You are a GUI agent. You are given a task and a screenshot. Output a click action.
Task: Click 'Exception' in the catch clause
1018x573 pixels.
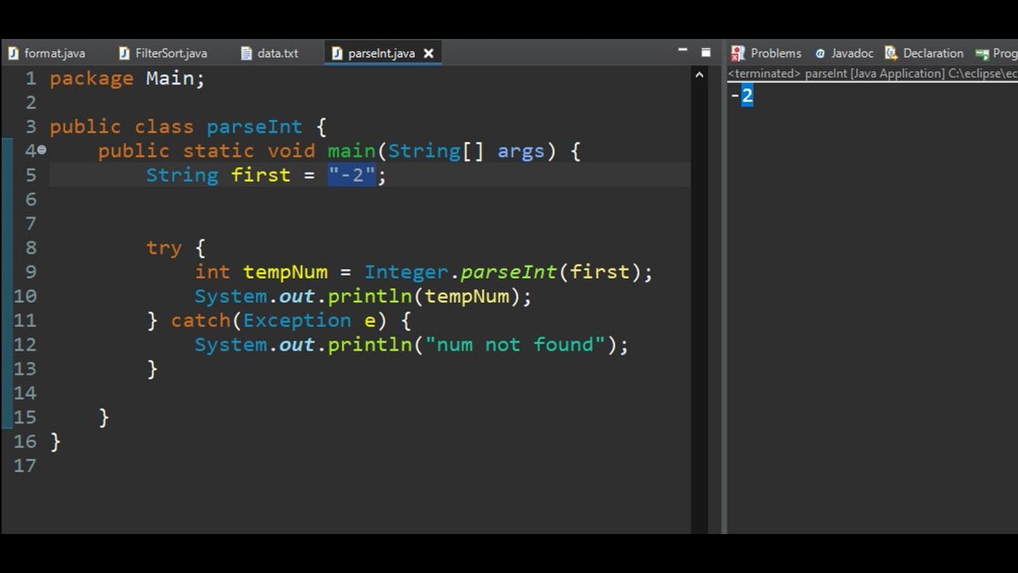tap(297, 321)
